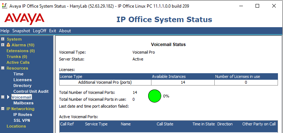The width and height of the screenshot is (283, 133).
Task: Open Extensions (0) in the tree
Action: click(21, 51)
